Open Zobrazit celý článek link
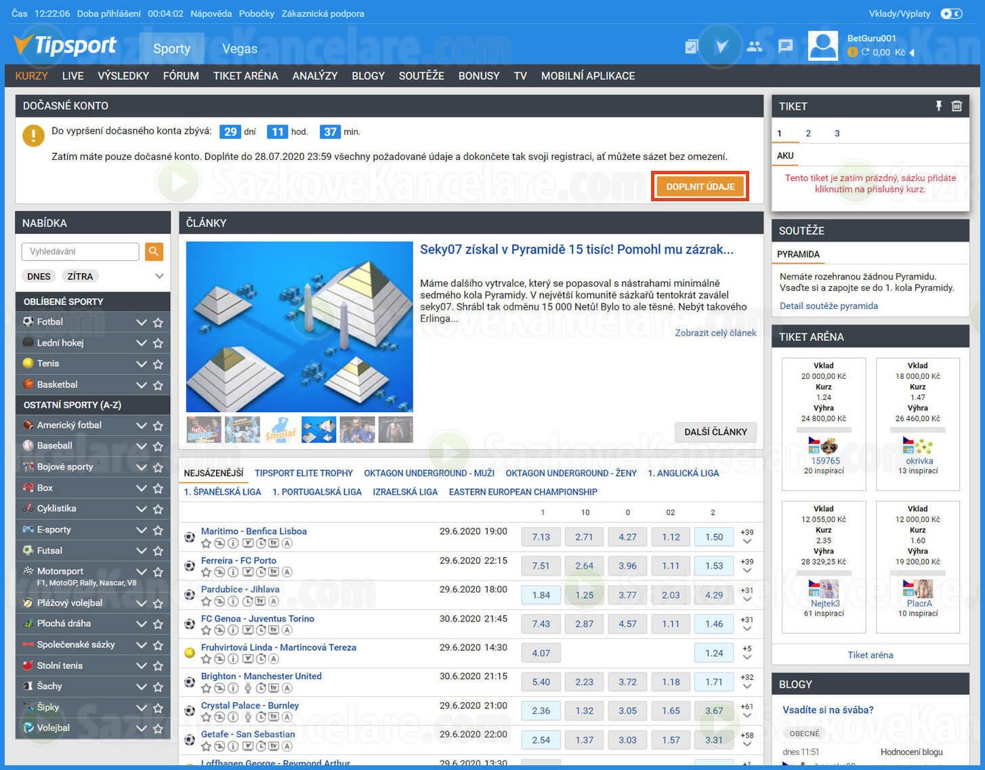Image resolution: width=985 pixels, height=770 pixels. pos(715,333)
